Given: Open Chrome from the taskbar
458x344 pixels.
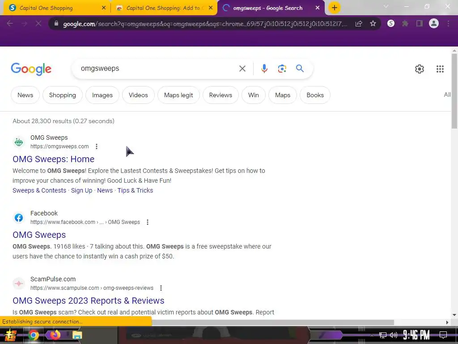Looking at the screenshot, I should pos(33,335).
